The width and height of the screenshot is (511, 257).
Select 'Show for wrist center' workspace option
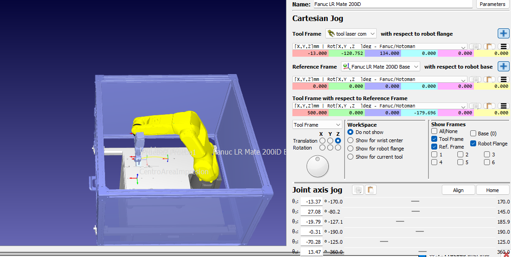351,140
